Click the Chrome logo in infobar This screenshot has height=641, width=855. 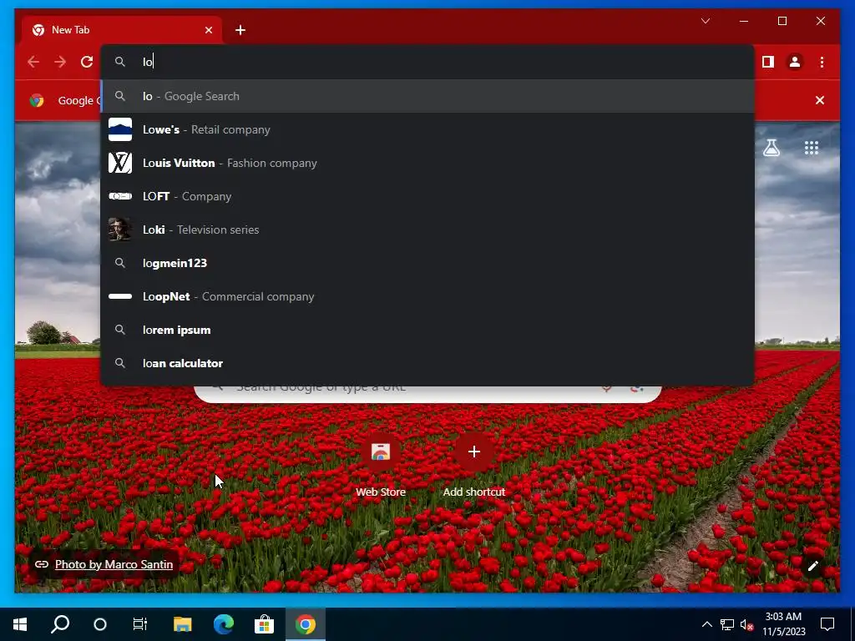(x=37, y=100)
